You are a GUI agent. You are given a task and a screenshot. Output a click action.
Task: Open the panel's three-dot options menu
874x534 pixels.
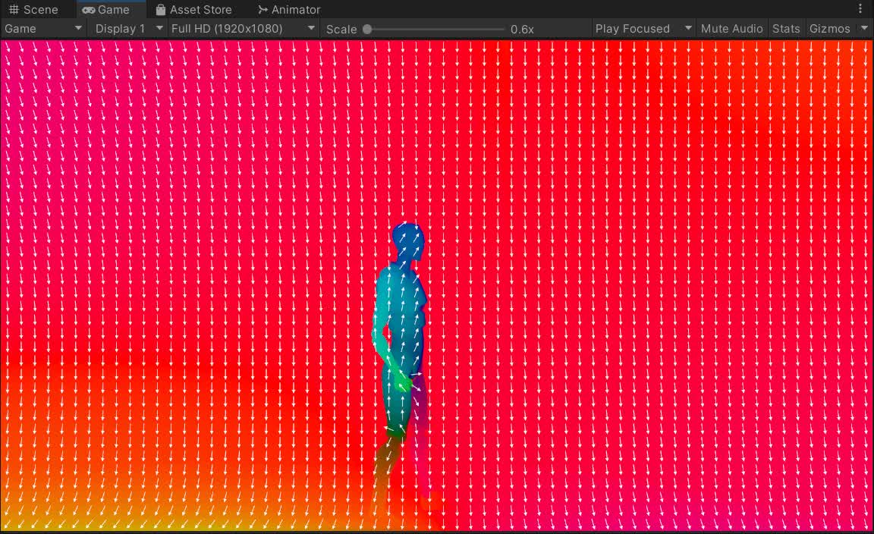click(x=860, y=9)
